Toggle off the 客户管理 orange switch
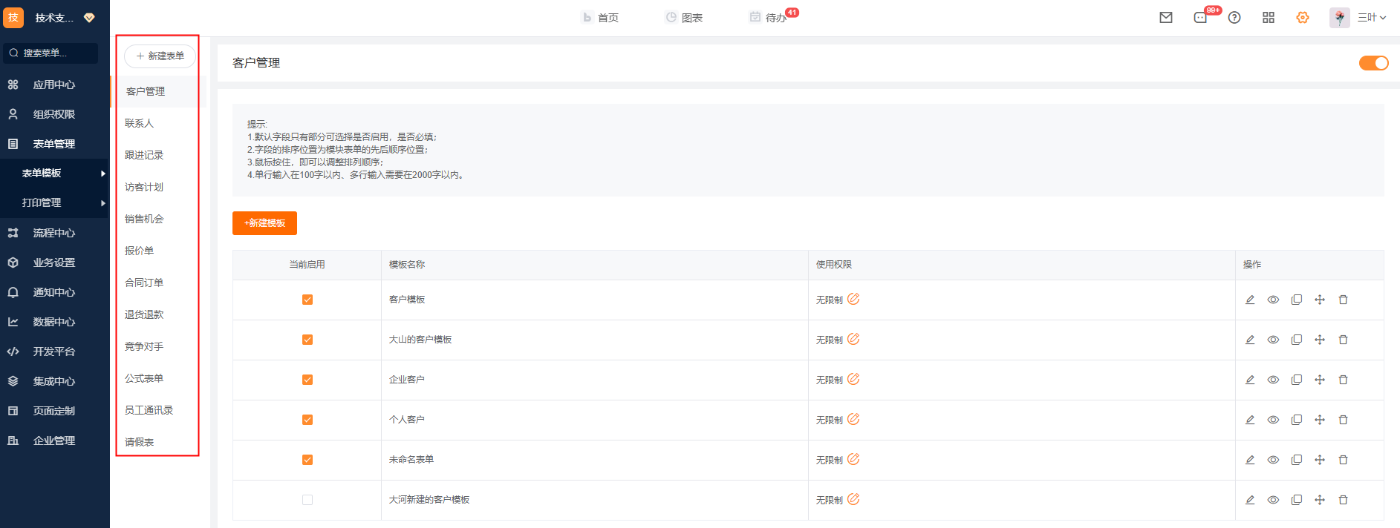 click(1373, 63)
